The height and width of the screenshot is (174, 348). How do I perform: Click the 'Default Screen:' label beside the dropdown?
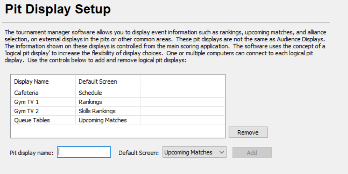[x=138, y=153]
